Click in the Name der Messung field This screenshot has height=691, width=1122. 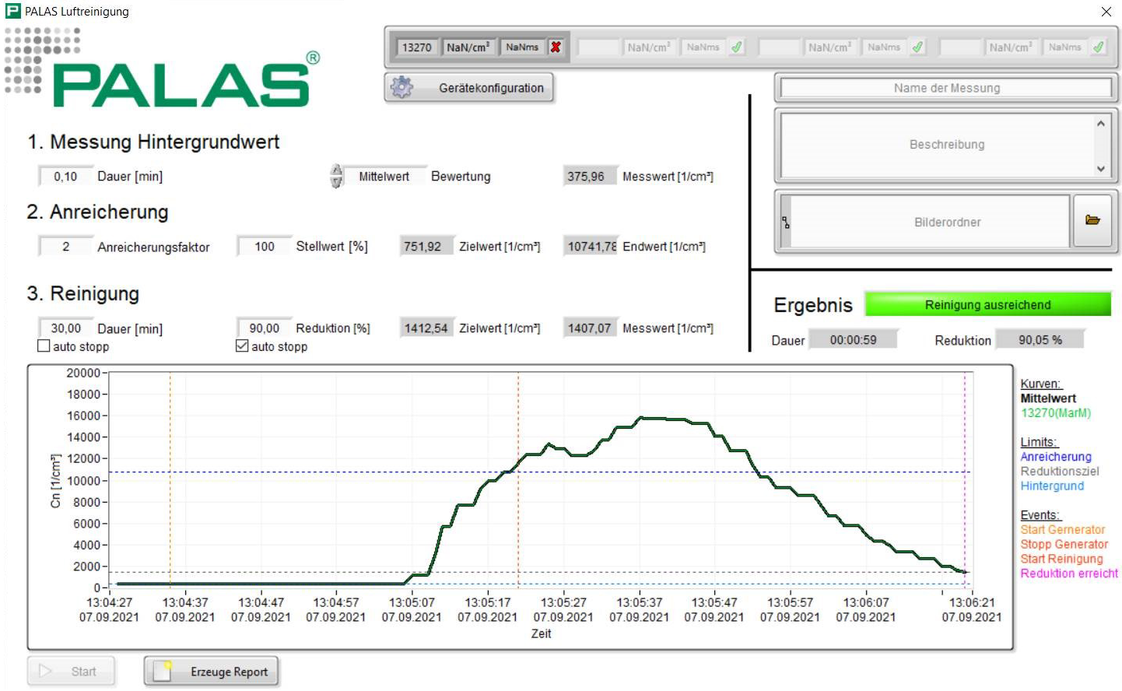[946, 88]
